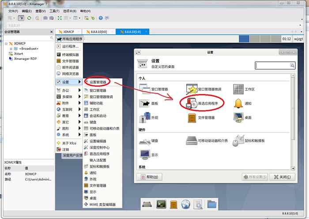This screenshot has height=219, width=309.
Task: Open 文件(F) menu in menu bar
Action: tap(13, 11)
